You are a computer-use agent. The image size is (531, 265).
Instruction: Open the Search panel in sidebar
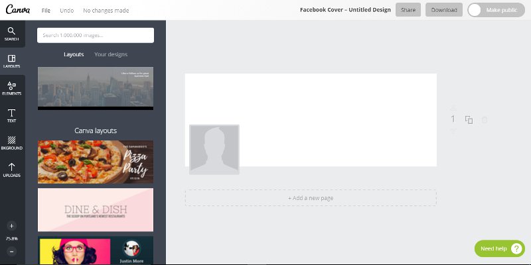(12, 33)
